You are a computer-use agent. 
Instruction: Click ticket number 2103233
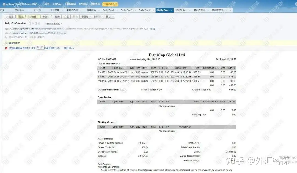[x=102, y=72]
